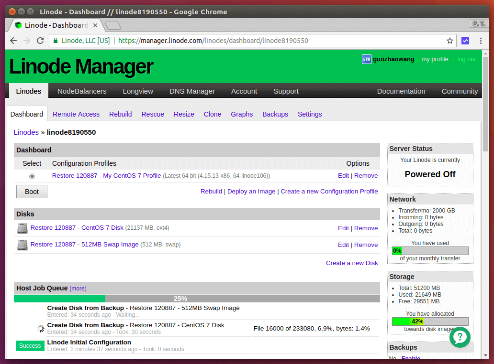Viewport: 494px width, 364px height.
Task: Click the 512MB Swap Image disk icon
Action: coord(22,245)
